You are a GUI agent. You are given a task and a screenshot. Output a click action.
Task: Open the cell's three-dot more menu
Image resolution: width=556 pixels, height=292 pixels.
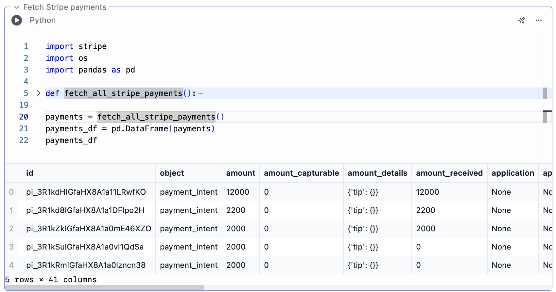click(x=539, y=20)
